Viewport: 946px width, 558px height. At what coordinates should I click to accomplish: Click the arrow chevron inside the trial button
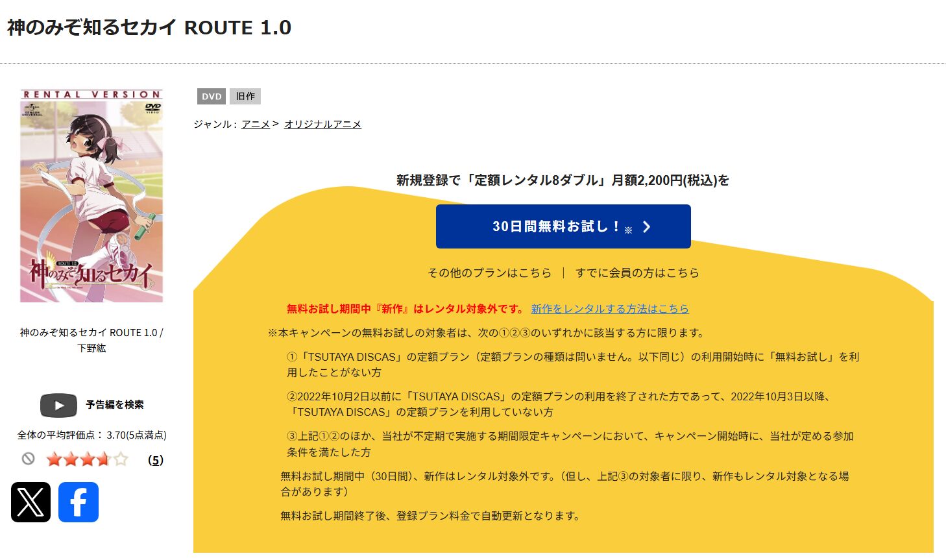(646, 226)
